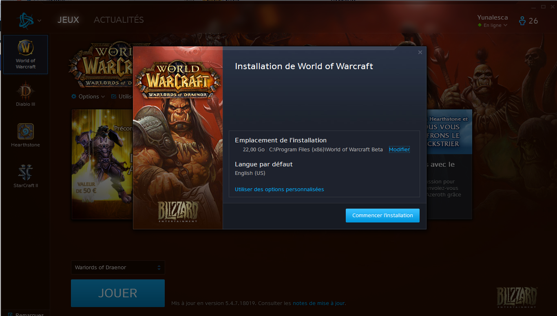The width and height of the screenshot is (557, 316).
Task: Open the notes de mise à jour link
Action: 318,303
